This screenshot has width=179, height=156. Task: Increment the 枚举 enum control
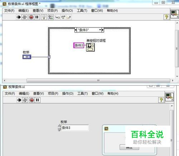(x=59, y=126)
